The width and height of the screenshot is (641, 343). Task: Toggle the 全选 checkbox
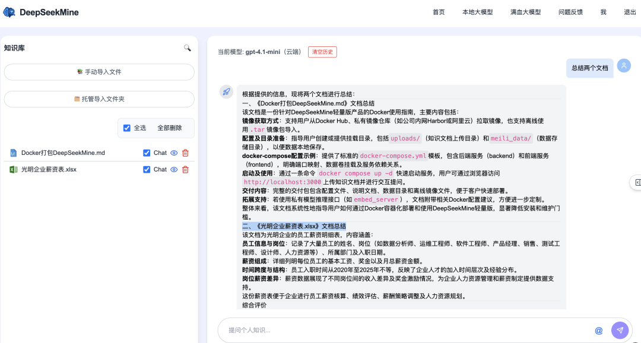click(x=127, y=128)
